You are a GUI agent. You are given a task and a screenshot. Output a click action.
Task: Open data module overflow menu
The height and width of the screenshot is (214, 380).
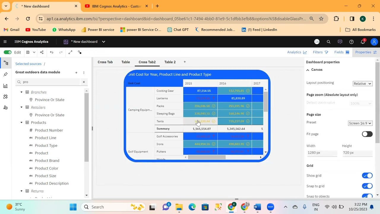[84, 73]
